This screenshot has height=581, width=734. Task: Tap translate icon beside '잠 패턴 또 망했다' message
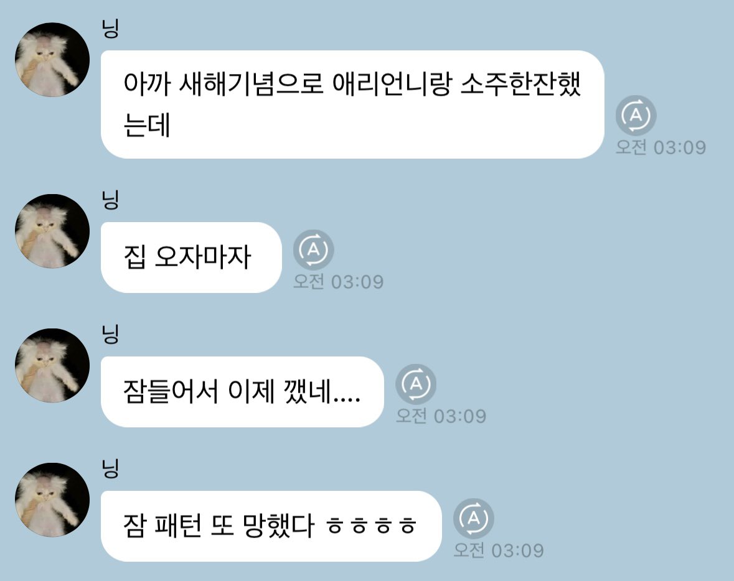[474, 518]
